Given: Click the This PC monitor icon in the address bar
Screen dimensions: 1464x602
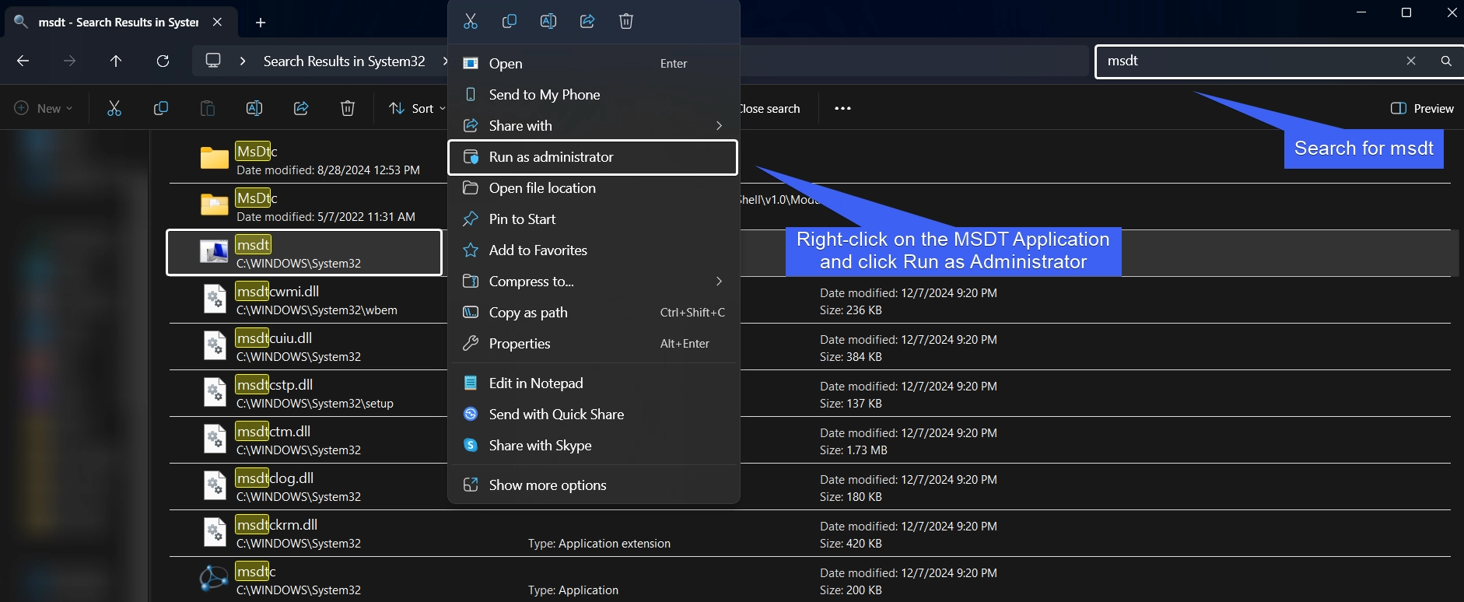Looking at the screenshot, I should point(213,61).
